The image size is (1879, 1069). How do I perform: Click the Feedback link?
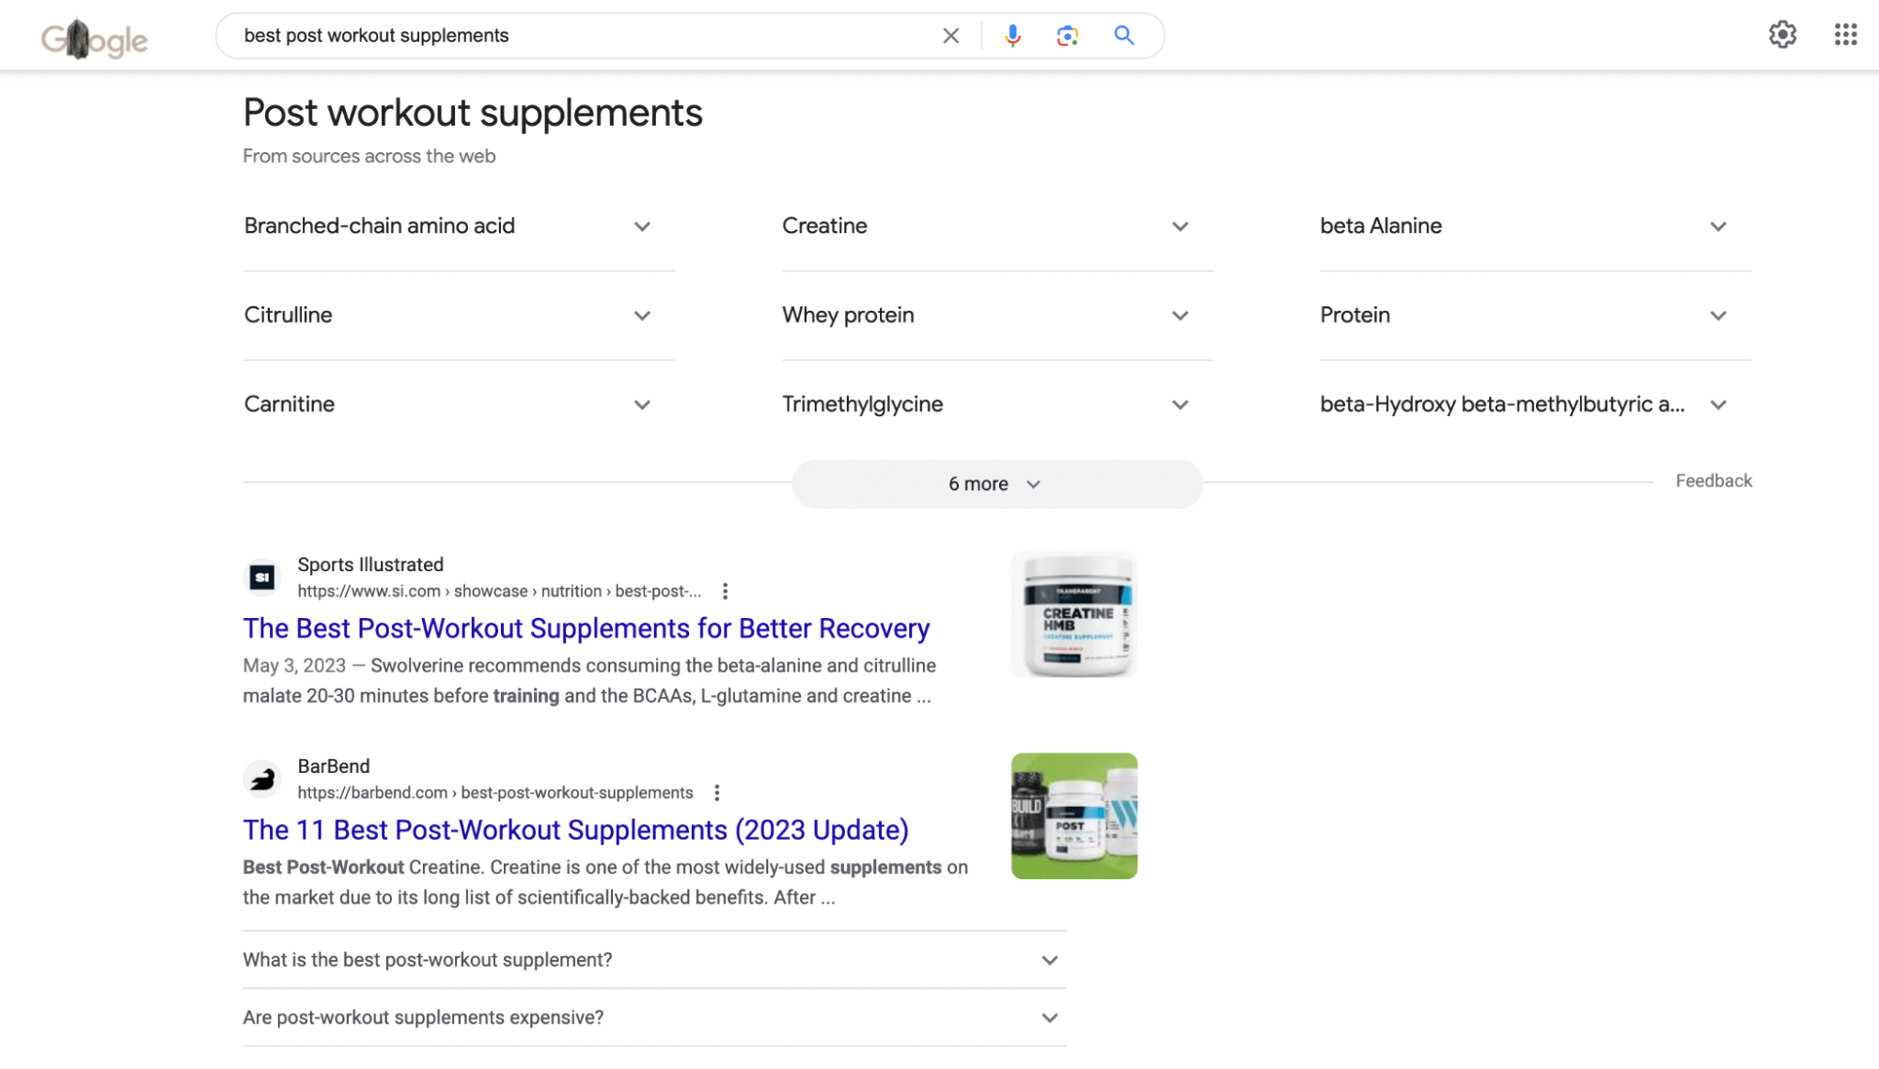(x=1713, y=481)
